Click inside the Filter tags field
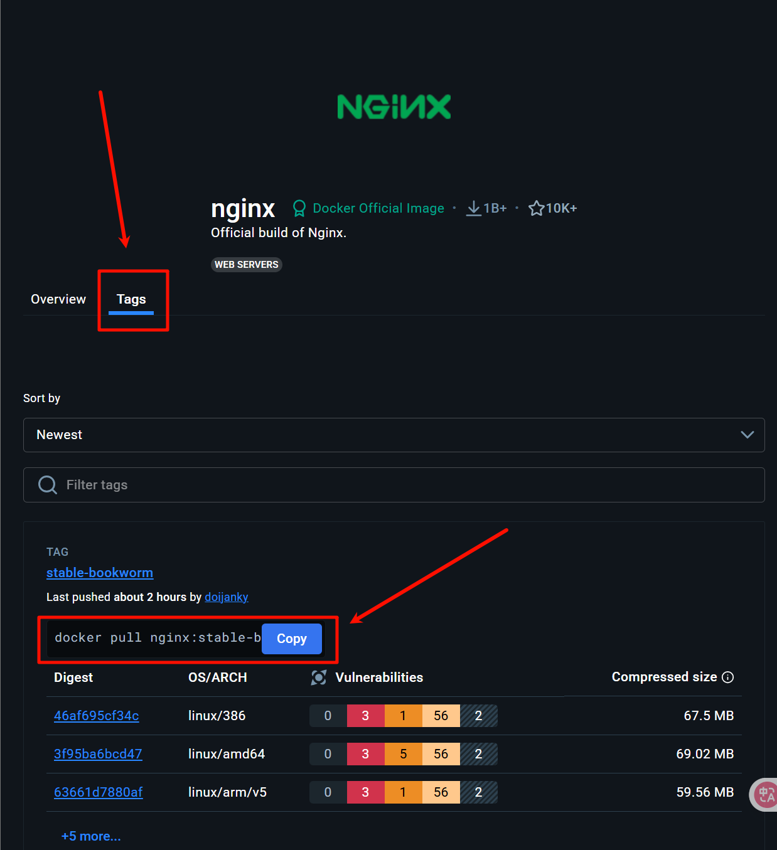777x850 pixels. [x=402, y=485]
